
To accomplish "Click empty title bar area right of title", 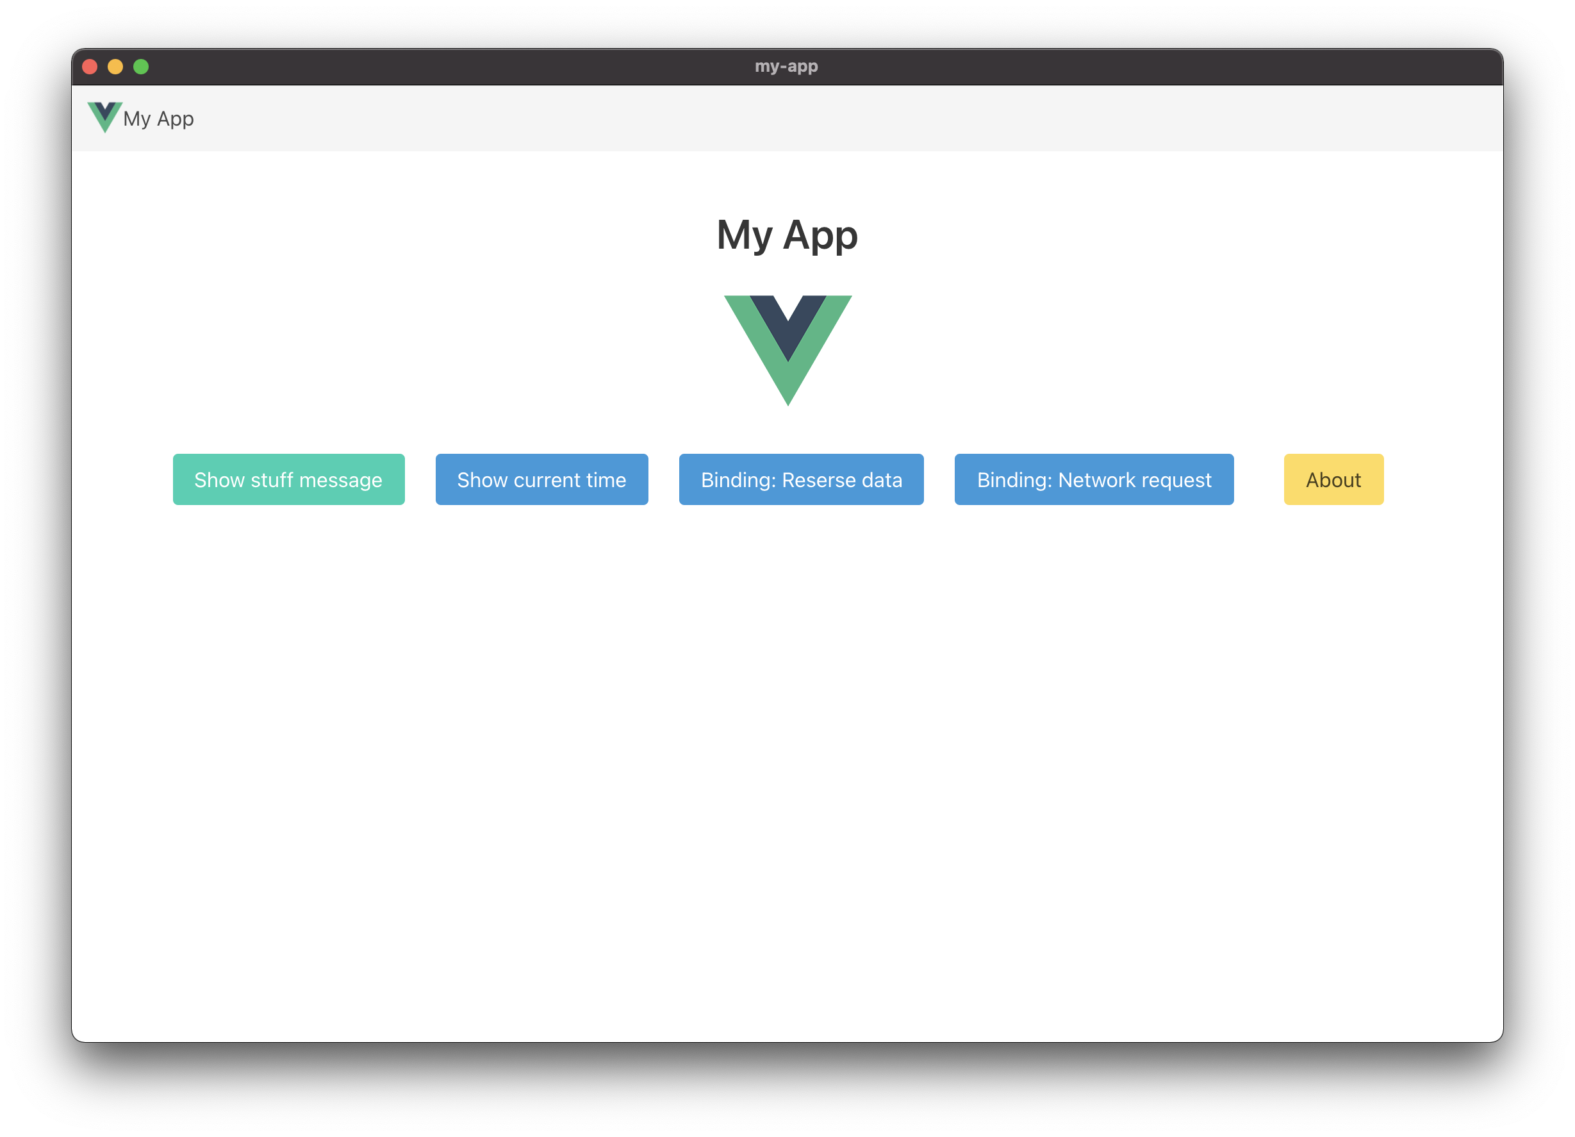I will tap(1180, 67).
